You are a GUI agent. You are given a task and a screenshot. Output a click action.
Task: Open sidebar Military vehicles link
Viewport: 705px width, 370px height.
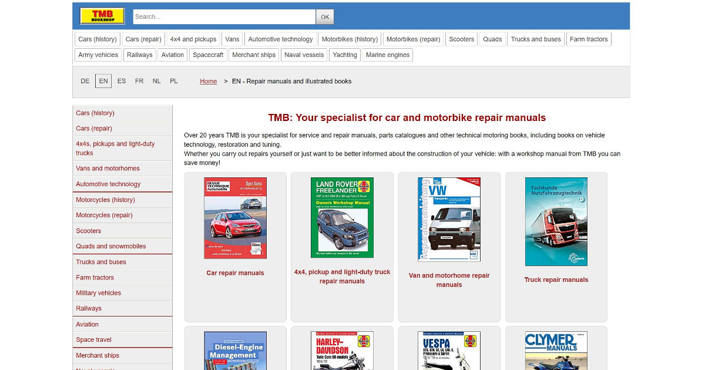click(122, 292)
